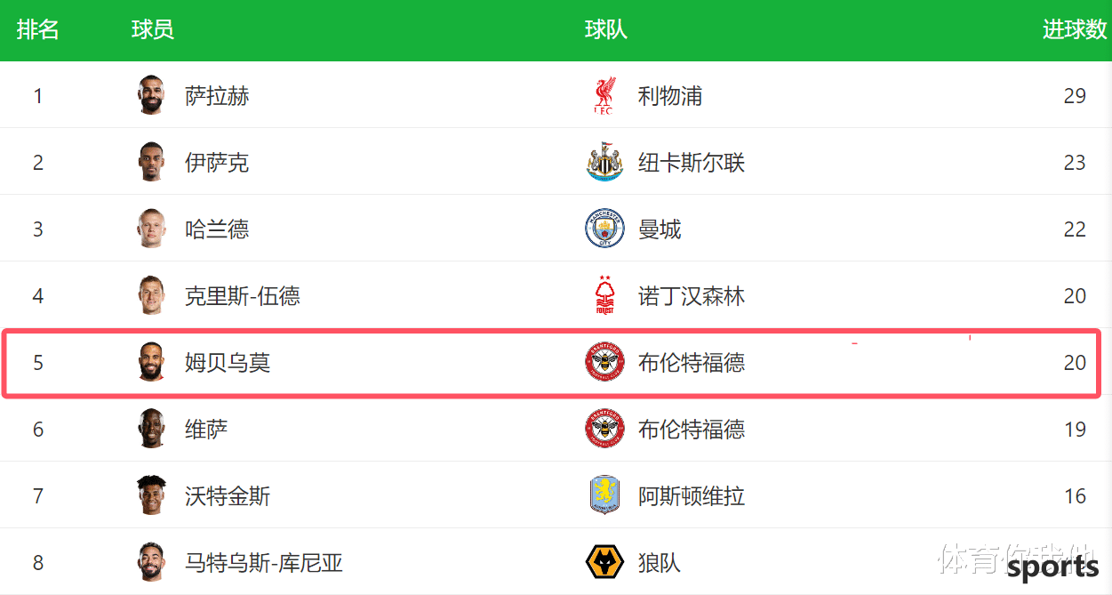Click the Liverpool club crest icon

coord(604,95)
